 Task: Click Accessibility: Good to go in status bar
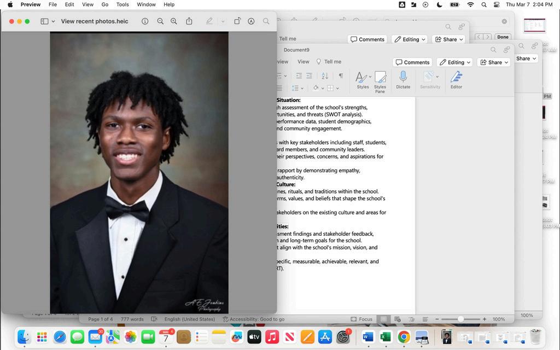pyautogui.click(x=254, y=319)
